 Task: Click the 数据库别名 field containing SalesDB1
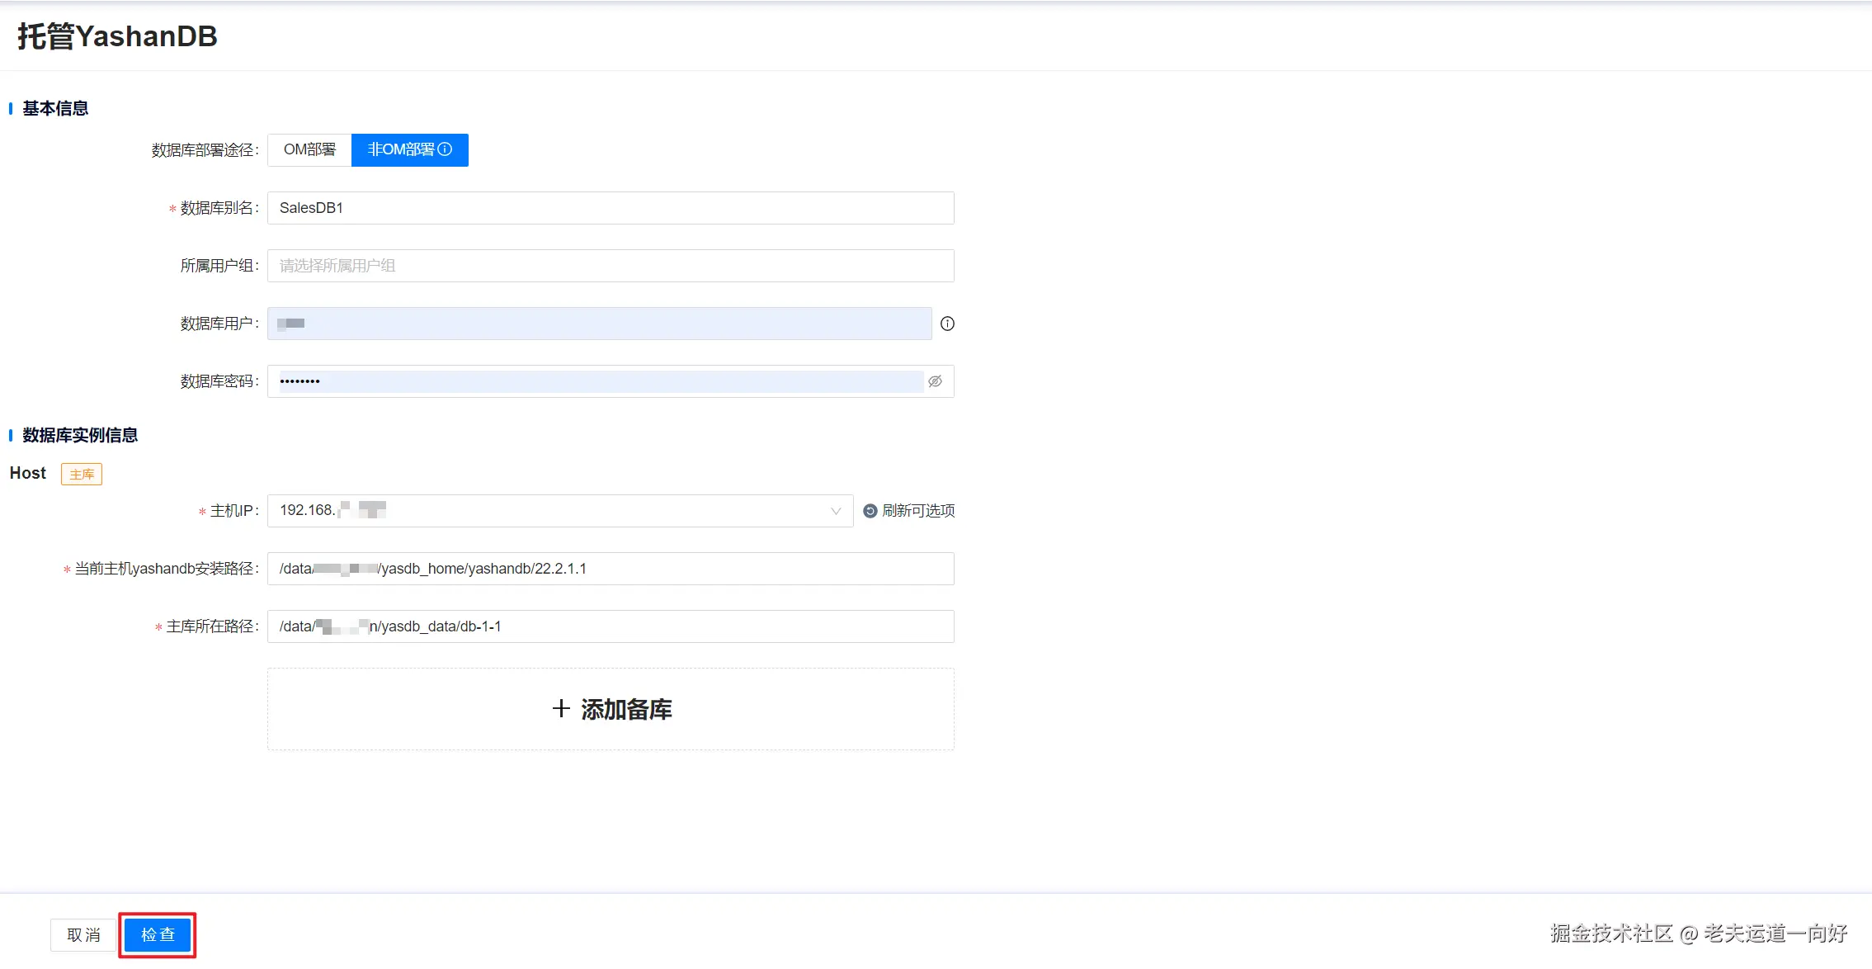(x=610, y=208)
